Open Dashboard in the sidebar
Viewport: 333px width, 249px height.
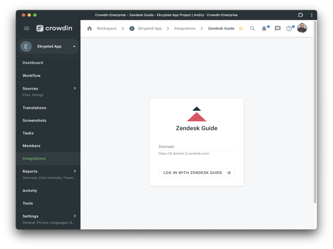tap(33, 63)
